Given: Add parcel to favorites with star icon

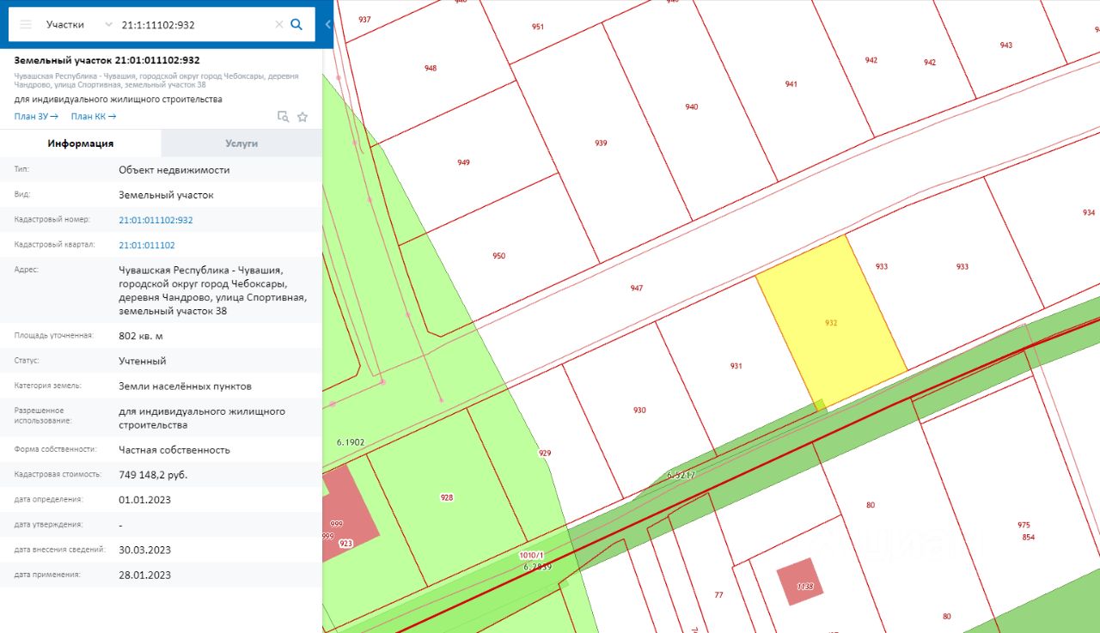Looking at the screenshot, I should (302, 117).
